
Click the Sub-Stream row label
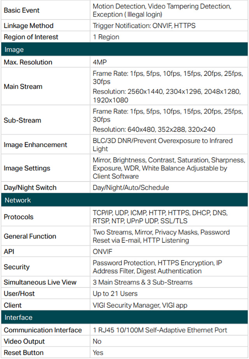(x=22, y=120)
